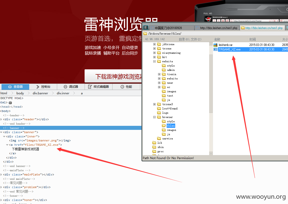
Task: Collapse the div class="banner" node
Action: point(1,132)
